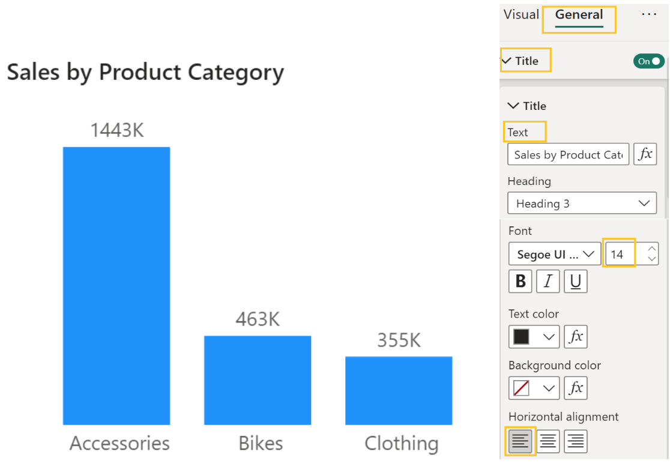670x466 pixels.
Task: Open the Text color swatch picker
Action: point(534,337)
